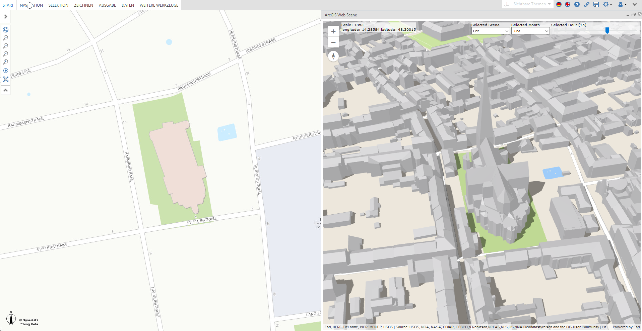The width and height of the screenshot is (642, 331).
Task: Click the full extent globe icon
Action: (x=6, y=30)
